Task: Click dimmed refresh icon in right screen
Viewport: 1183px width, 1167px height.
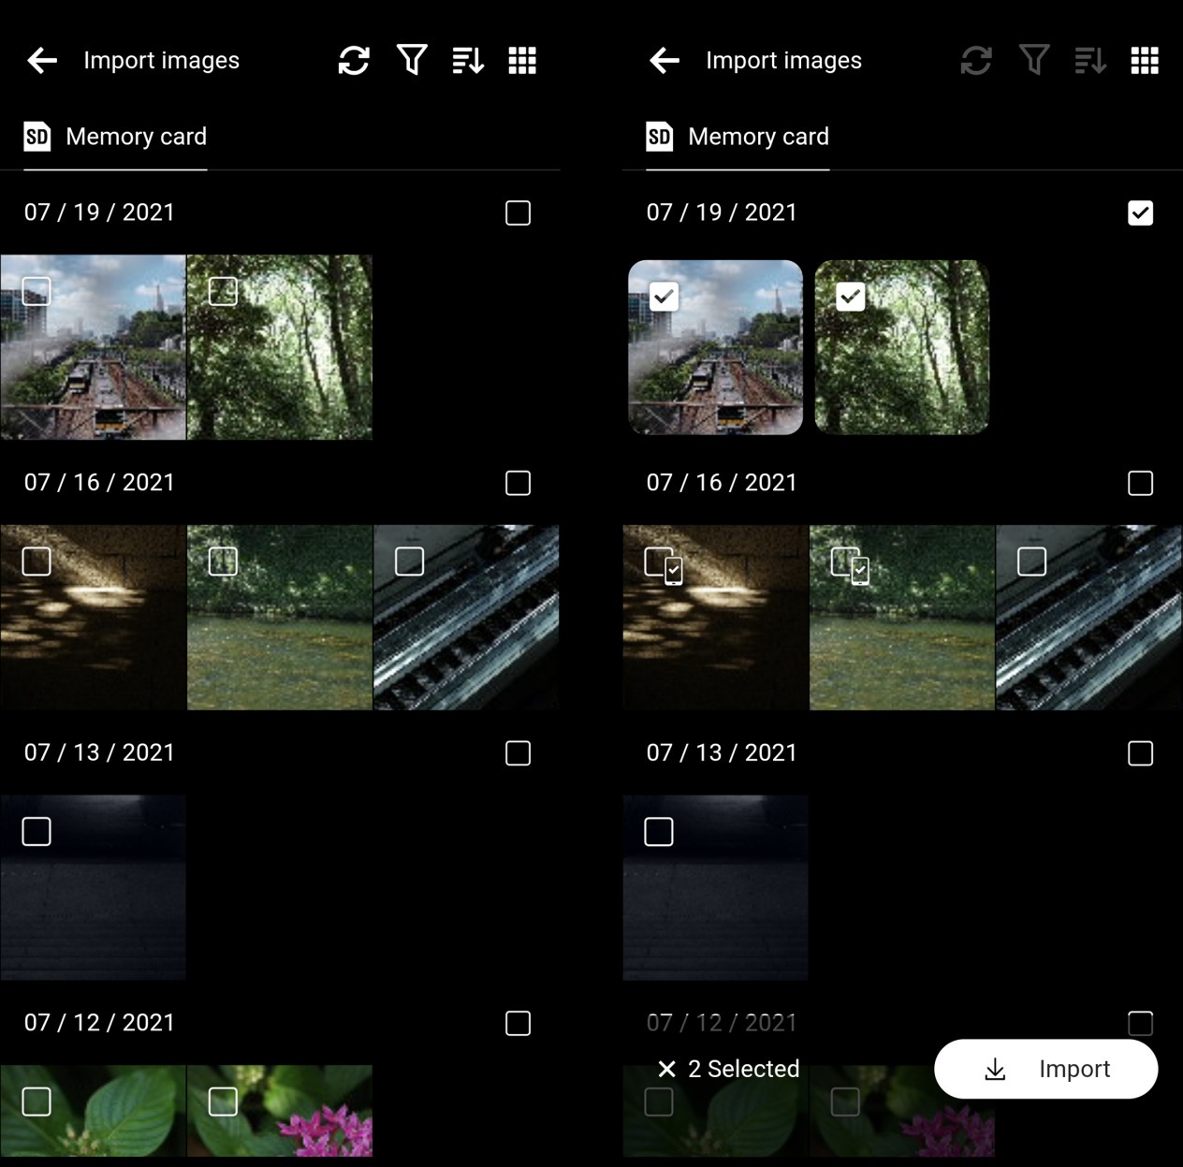Action: pyautogui.click(x=976, y=61)
